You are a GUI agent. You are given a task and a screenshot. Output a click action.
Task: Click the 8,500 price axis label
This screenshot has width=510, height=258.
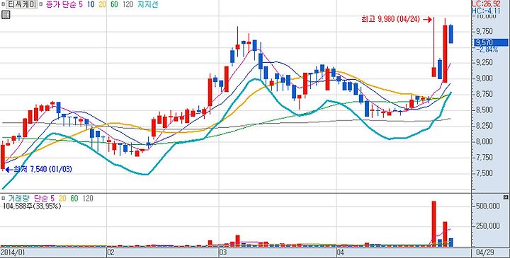tap(484, 110)
